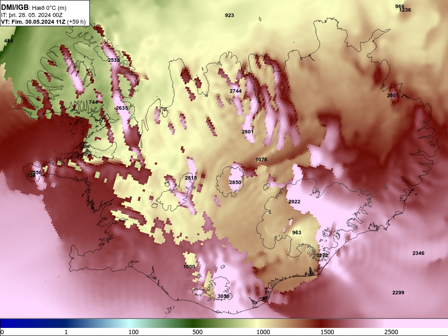Image resolution: width=448 pixels, height=336 pixels.
Task: Click the 2744 height value on map
Action: pos(236,91)
